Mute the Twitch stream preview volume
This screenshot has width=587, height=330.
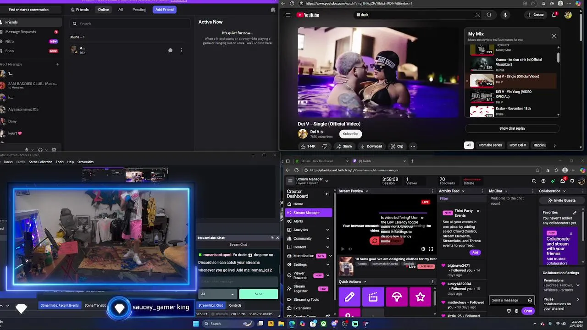(x=350, y=249)
